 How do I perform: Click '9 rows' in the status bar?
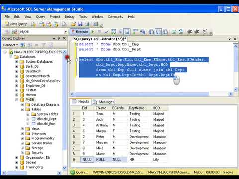tap(228, 172)
